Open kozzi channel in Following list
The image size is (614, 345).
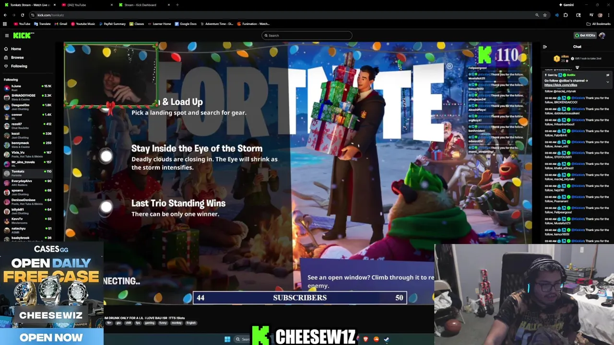(27, 135)
